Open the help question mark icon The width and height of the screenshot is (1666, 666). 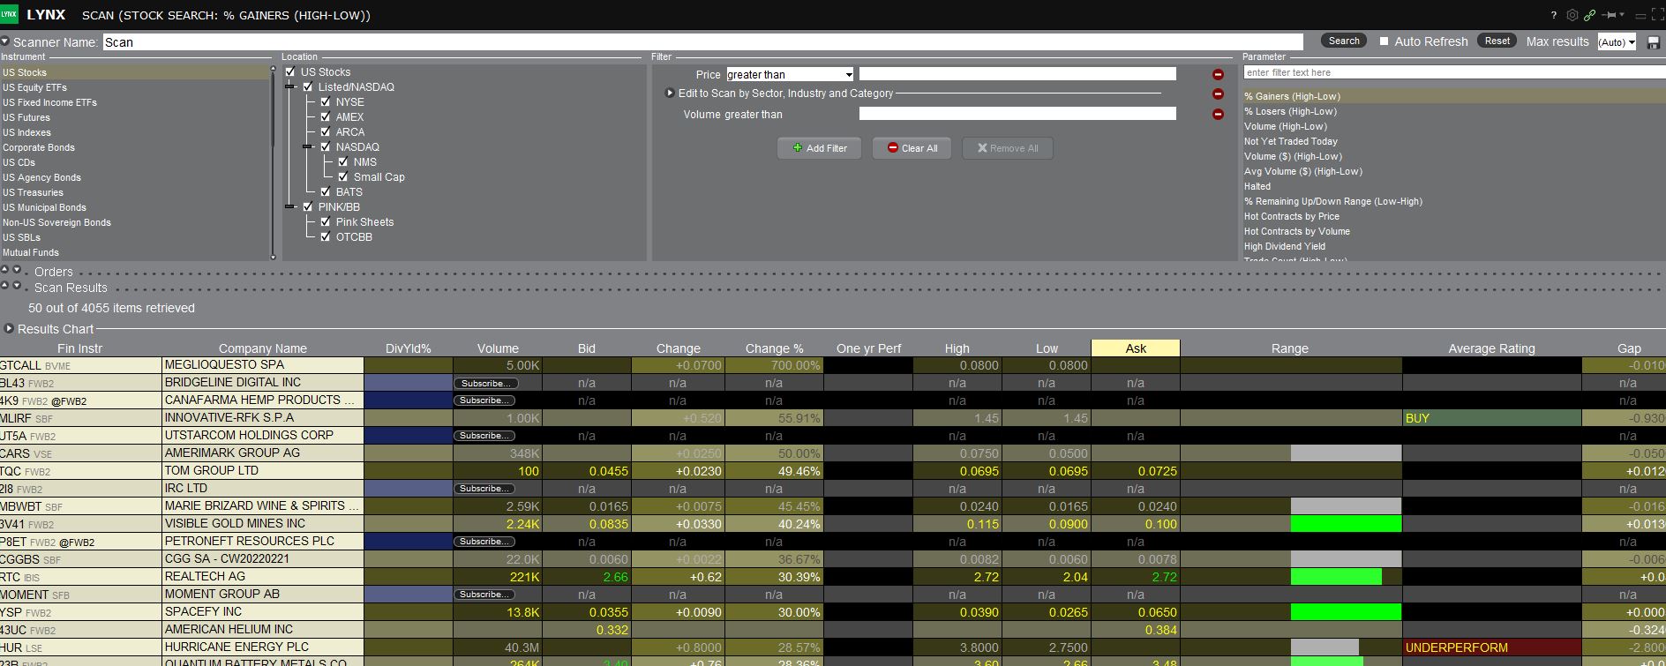(1553, 15)
